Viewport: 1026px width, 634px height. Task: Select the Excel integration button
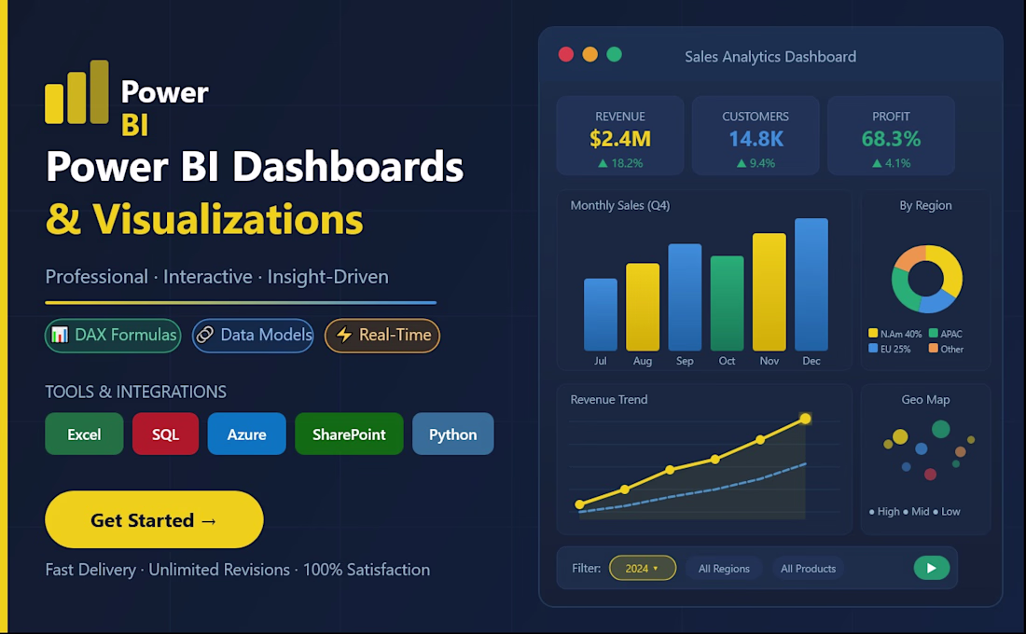(x=84, y=434)
